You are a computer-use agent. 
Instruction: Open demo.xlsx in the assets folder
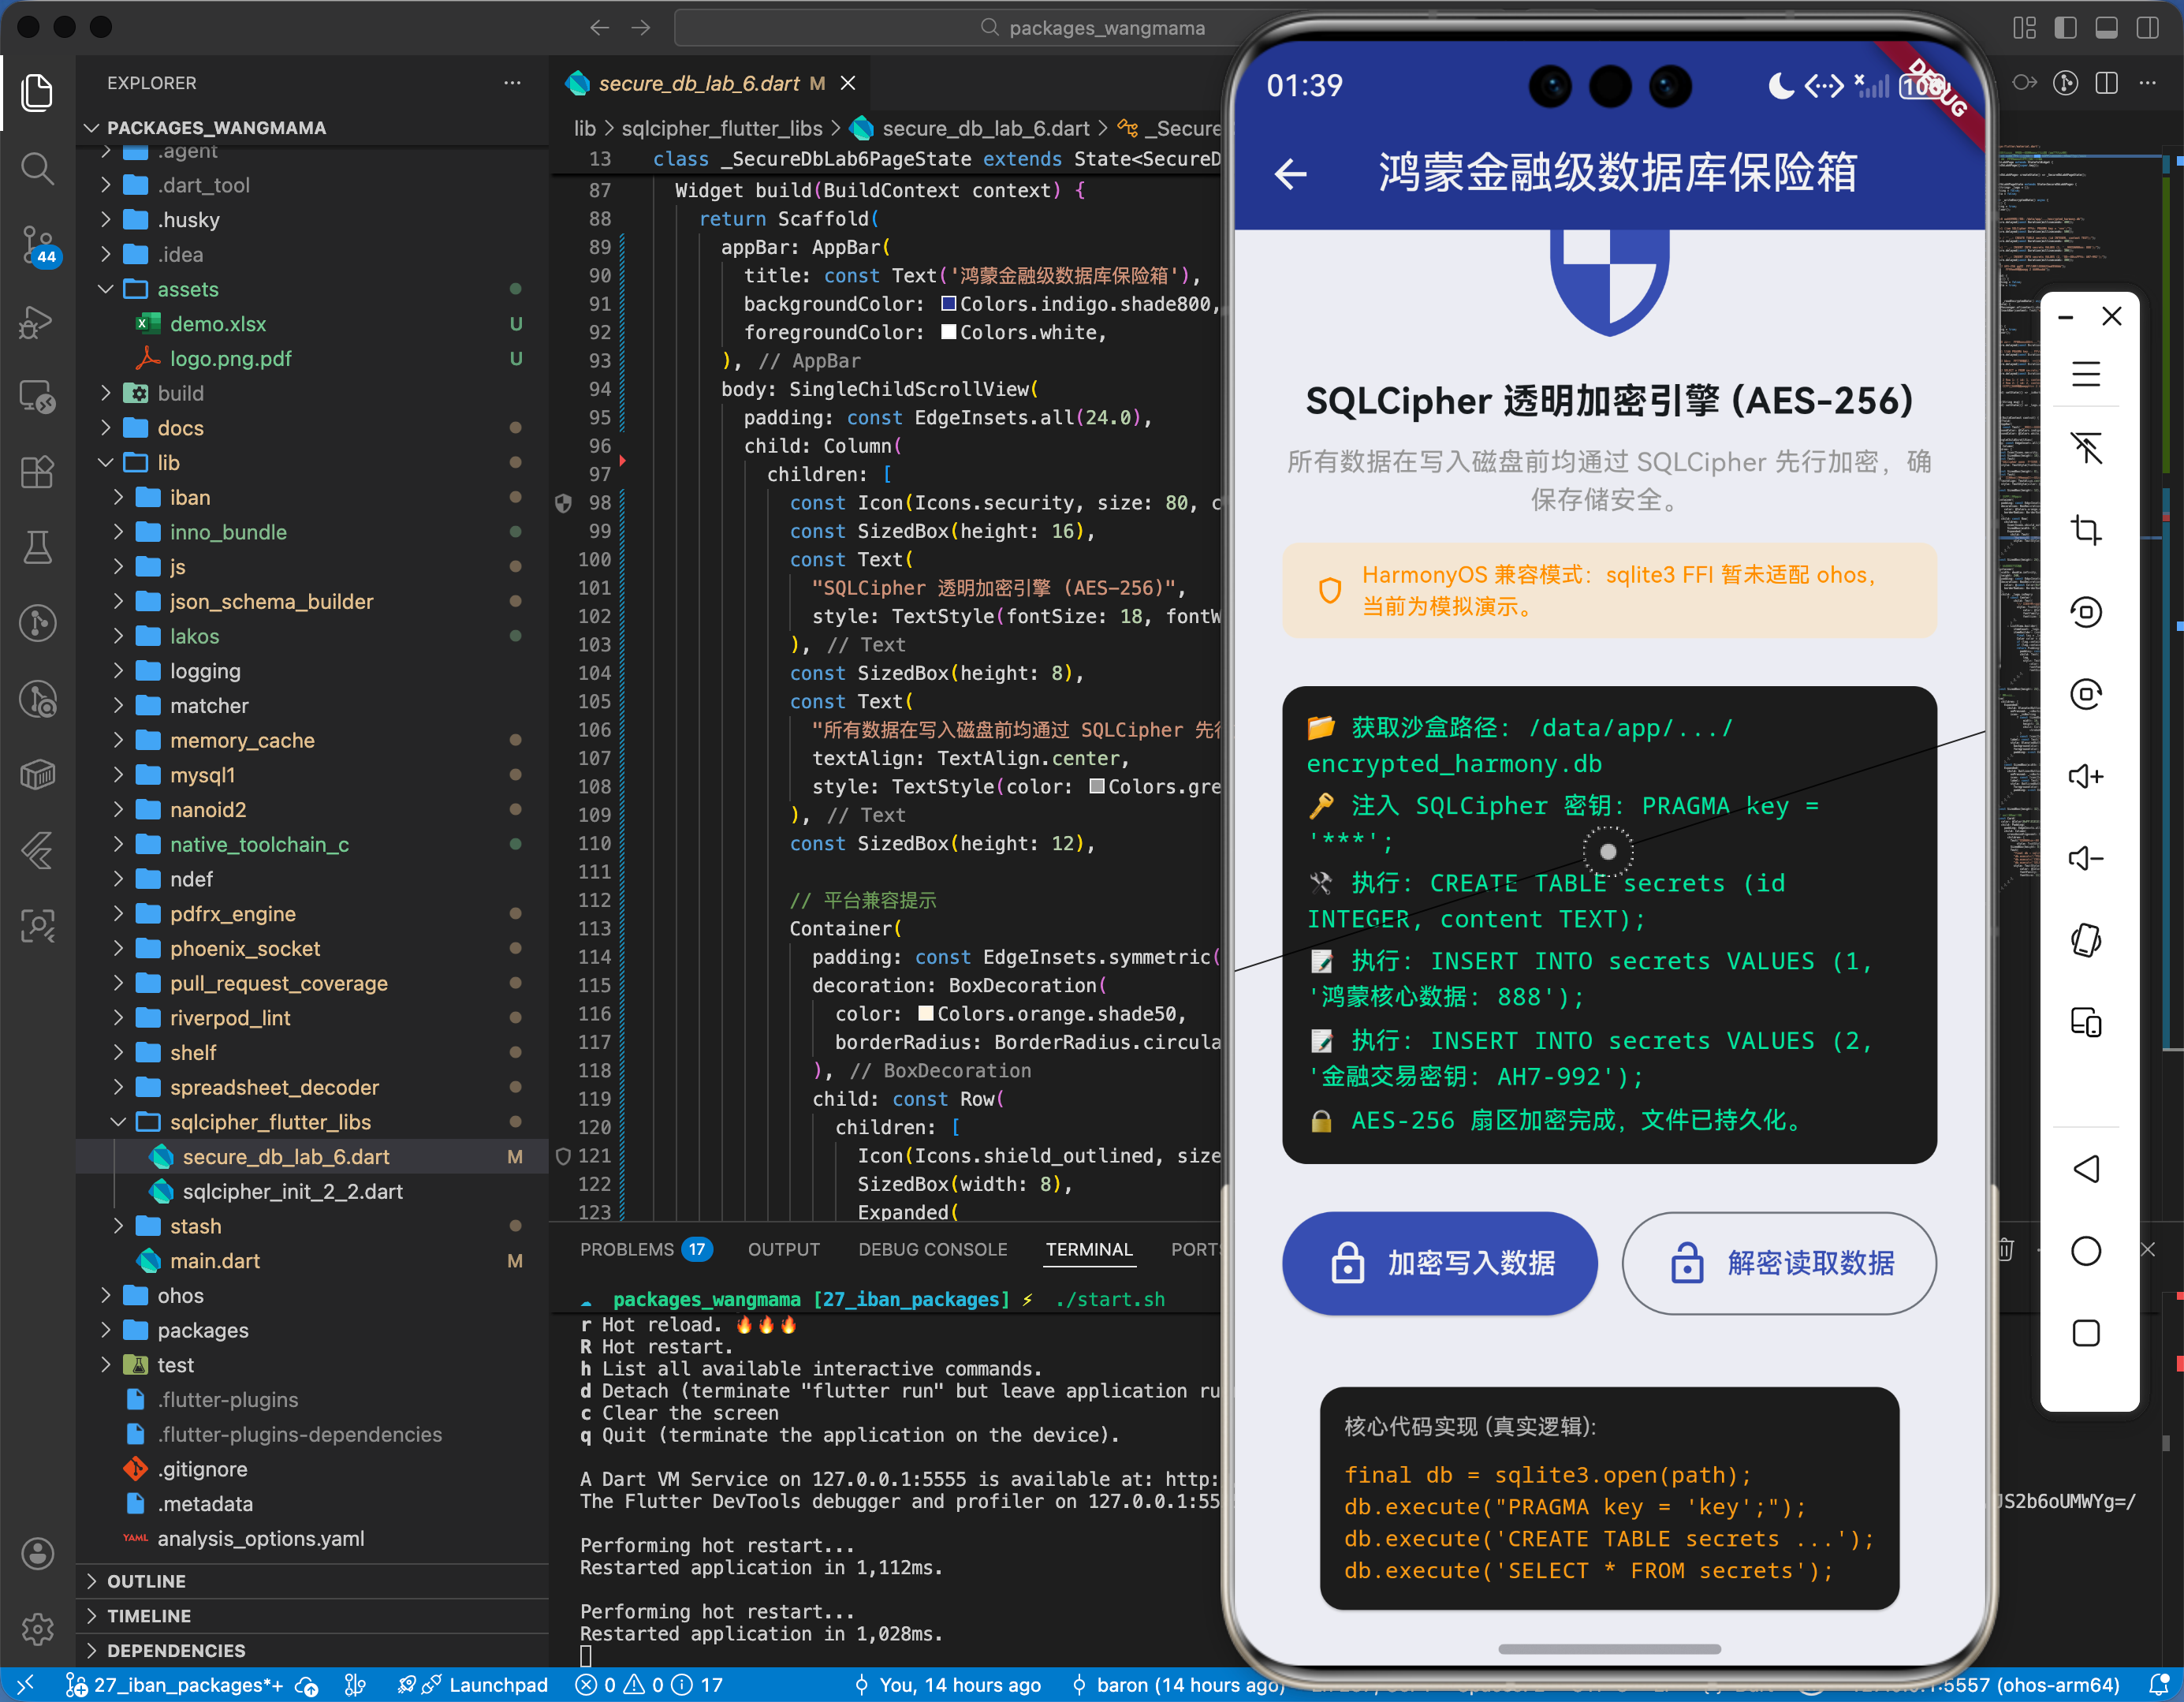click(x=217, y=324)
